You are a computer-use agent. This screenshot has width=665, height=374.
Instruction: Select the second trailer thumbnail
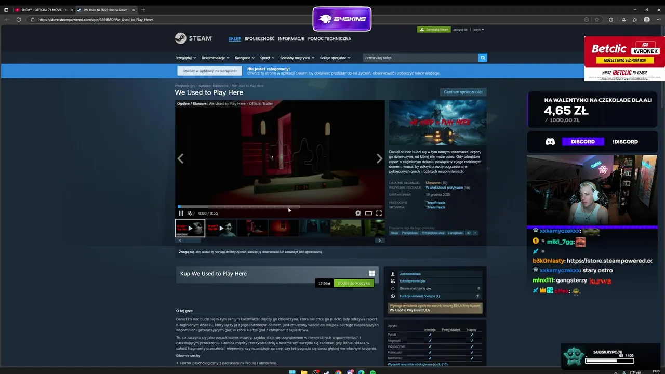pos(221,228)
